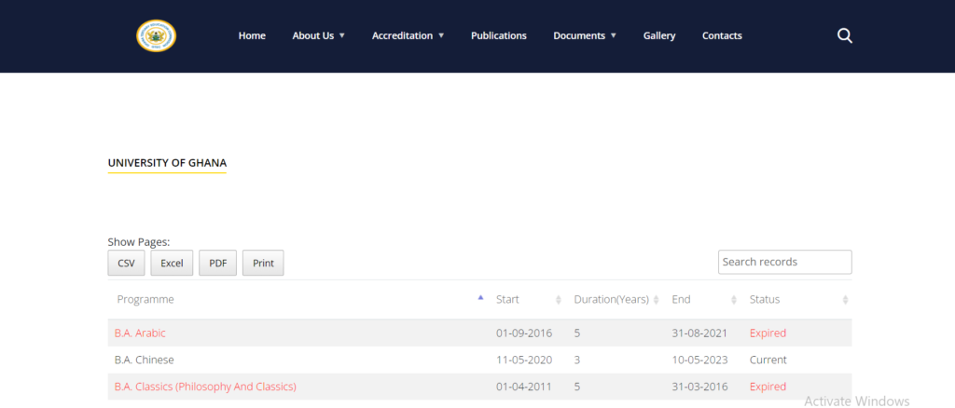Click the Ghana crest logo in header
Screen dimensions: 955x408
[156, 36]
